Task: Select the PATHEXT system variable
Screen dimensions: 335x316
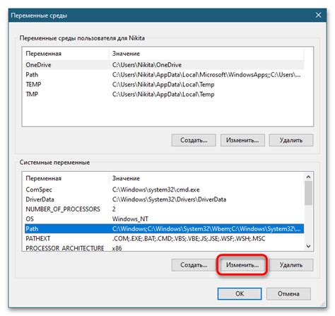Action: pyautogui.click(x=164, y=238)
